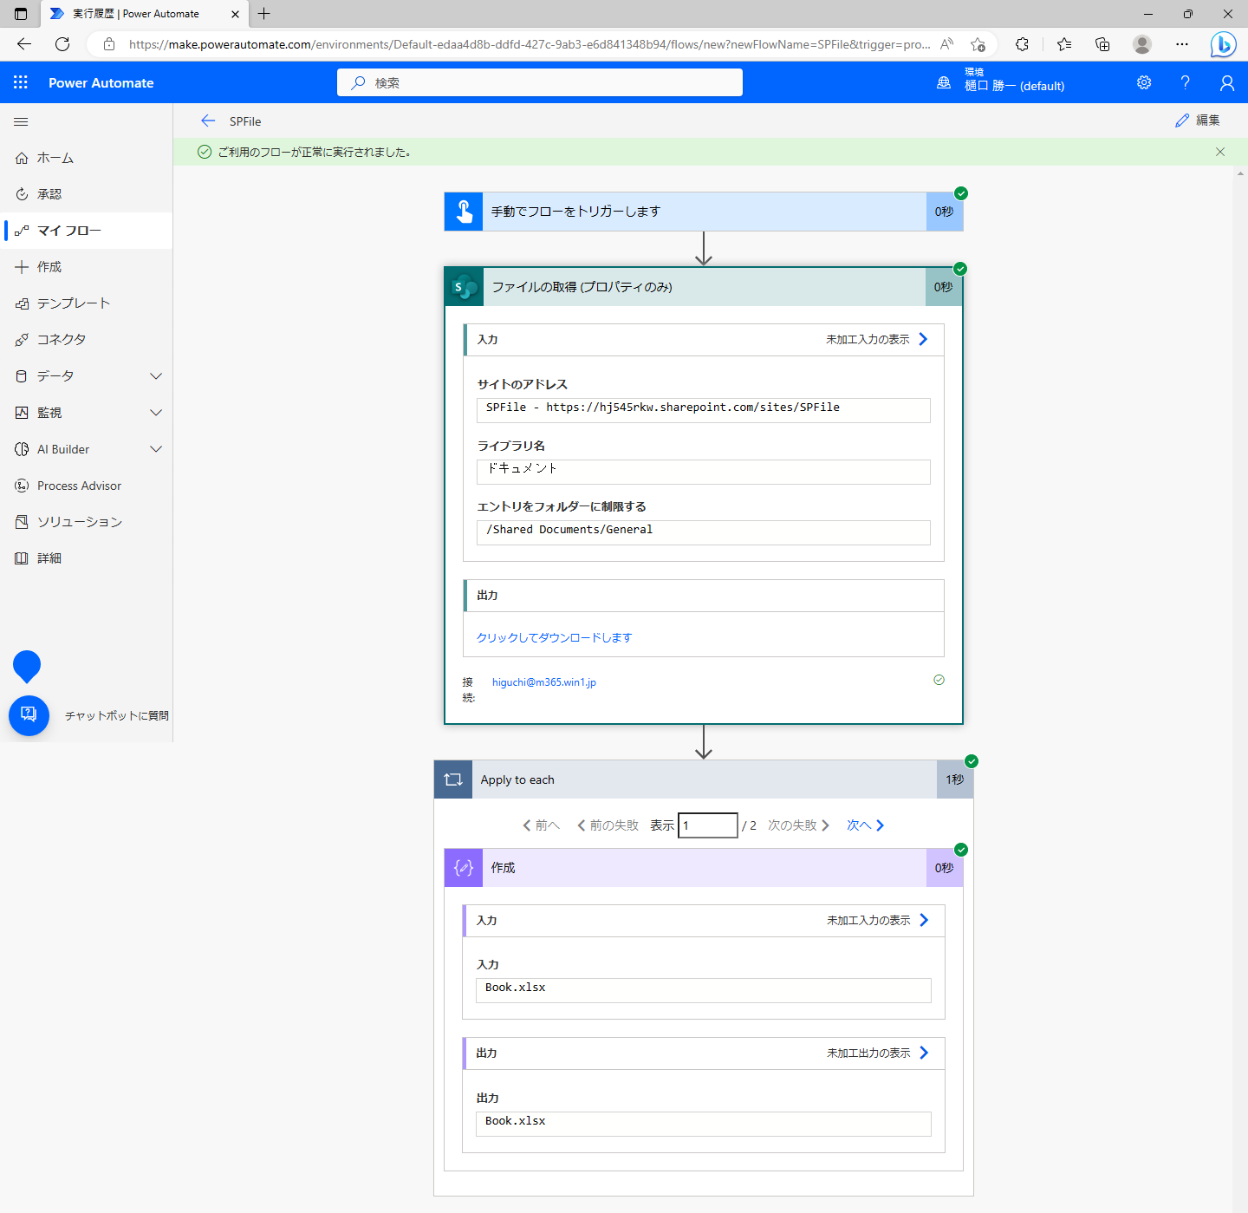Add page to favorites star icon
This screenshot has width=1248, height=1213.
pos(978,44)
